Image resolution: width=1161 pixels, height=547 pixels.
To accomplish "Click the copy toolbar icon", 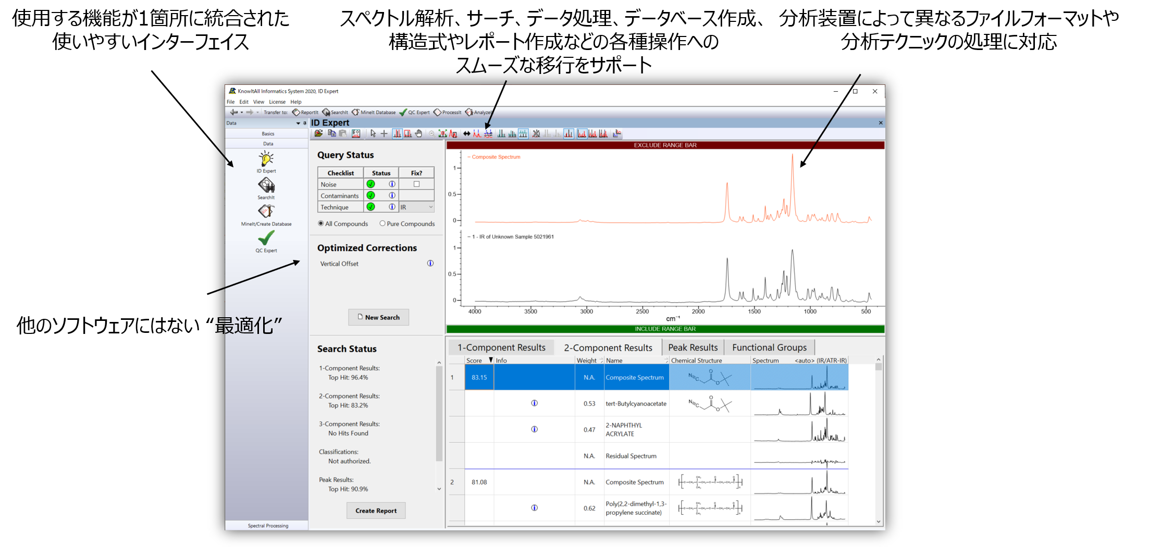I will 332,133.
